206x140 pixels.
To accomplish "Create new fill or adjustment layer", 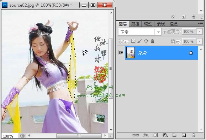I will [165, 135].
